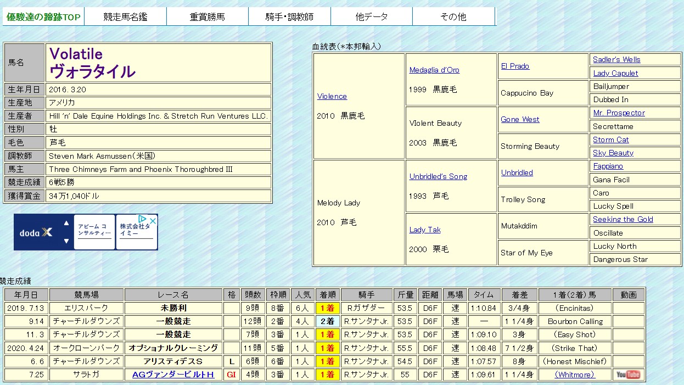Visit the Sadler's Wells pedigree link
Viewport: 684px width, 385px height.
616,59
